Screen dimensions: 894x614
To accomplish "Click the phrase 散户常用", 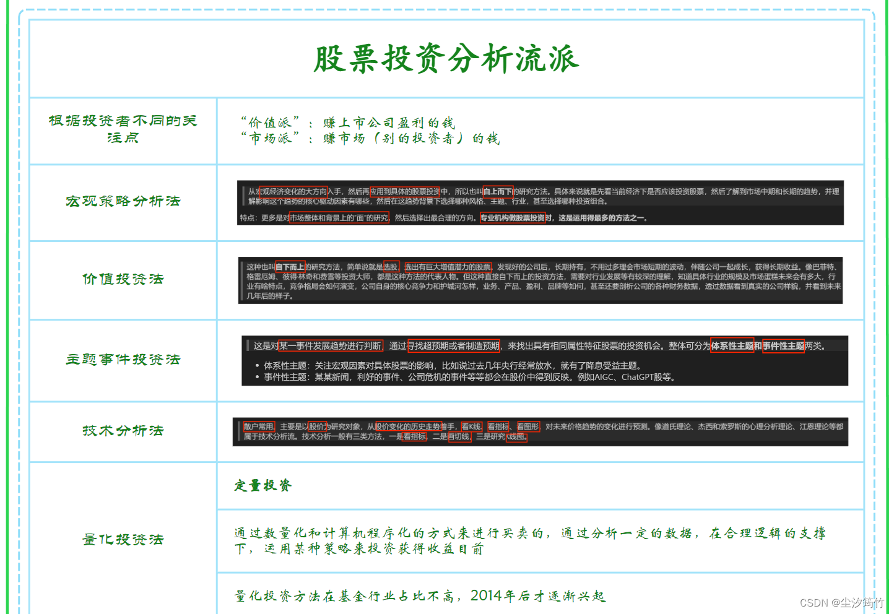I will click(258, 426).
